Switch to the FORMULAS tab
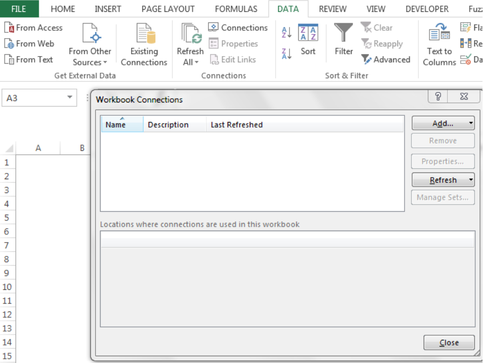The image size is (483, 363). point(236,9)
